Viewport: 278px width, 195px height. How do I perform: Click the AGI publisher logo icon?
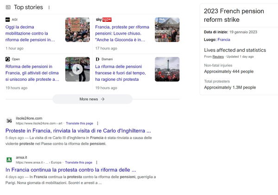(7, 19)
